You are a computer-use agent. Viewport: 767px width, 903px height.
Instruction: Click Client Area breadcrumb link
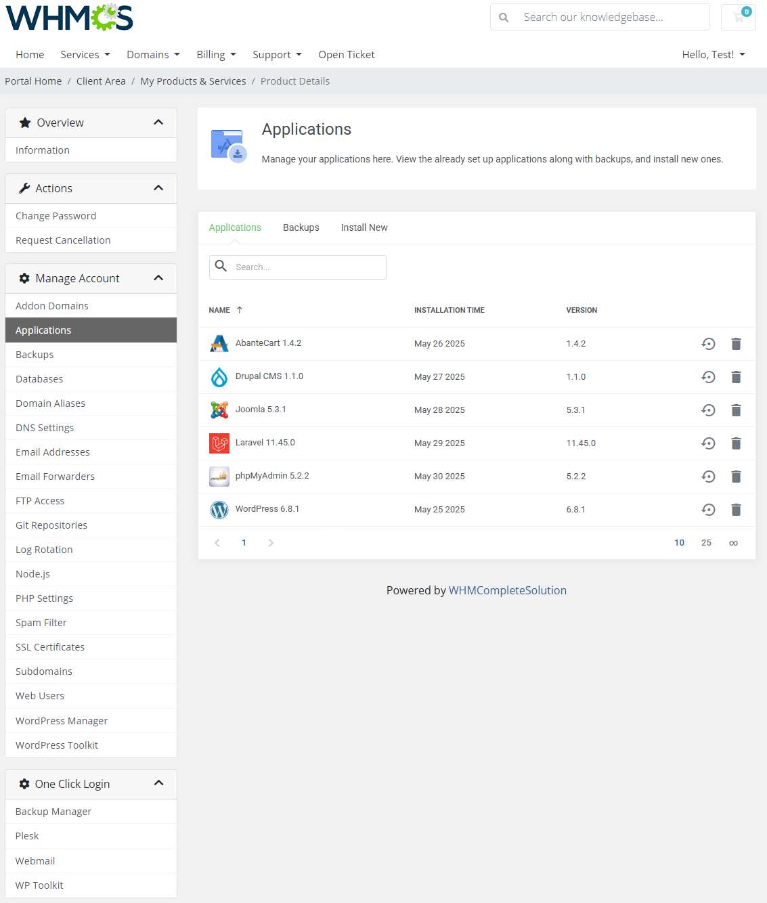101,81
